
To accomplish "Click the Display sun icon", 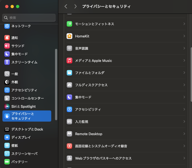I will point(7,137).
